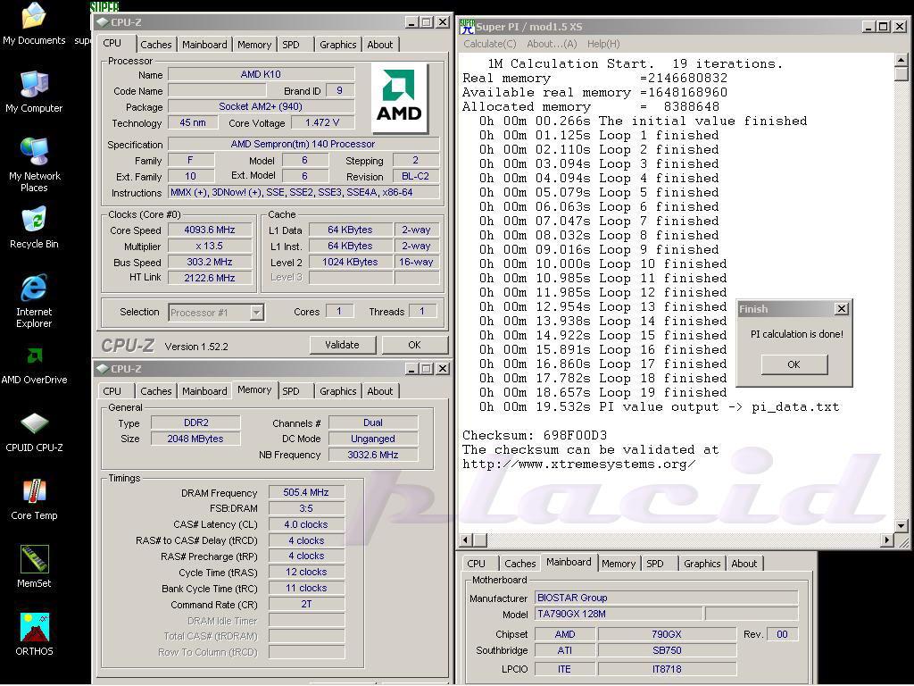This screenshot has height=686, width=914.
Task: Open the Calculate(C) menu in Super PI
Action: coord(490,44)
